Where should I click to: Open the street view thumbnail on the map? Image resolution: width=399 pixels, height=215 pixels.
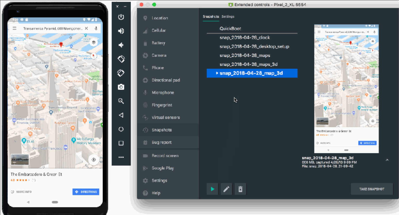click(x=20, y=159)
